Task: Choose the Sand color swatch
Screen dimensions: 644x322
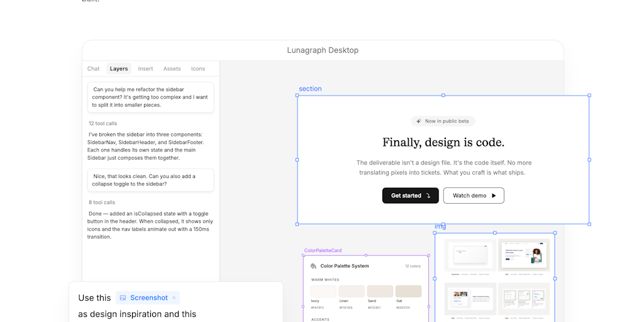Action: point(380,291)
